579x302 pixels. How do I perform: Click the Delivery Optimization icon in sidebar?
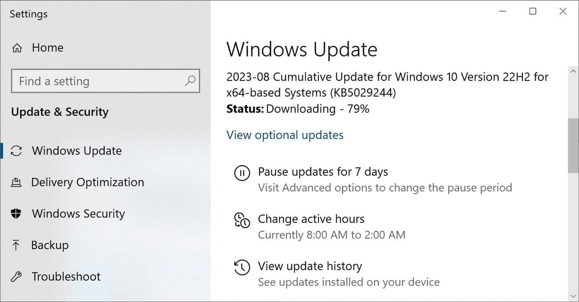(x=16, y=182)
